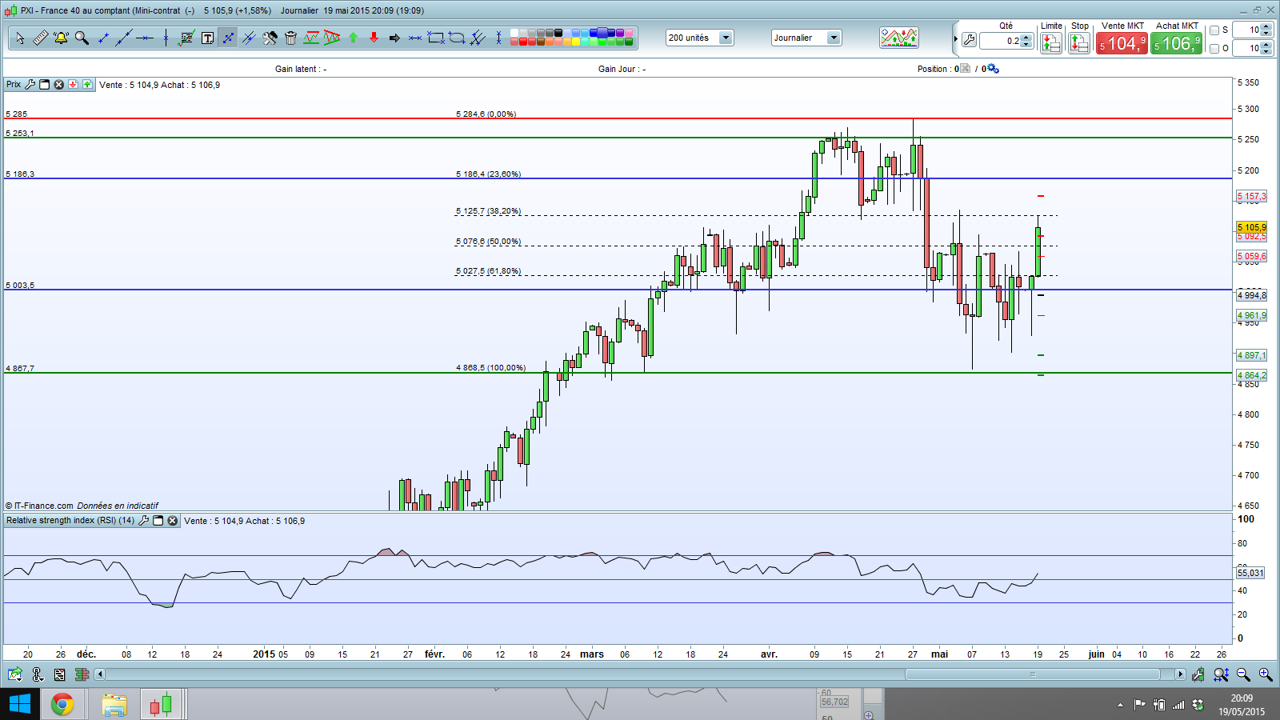Image resolution: width=1280 pixels, height=720 pixels.
Task: Click the RSI value 55,031 label
Action: [1250, 573]
